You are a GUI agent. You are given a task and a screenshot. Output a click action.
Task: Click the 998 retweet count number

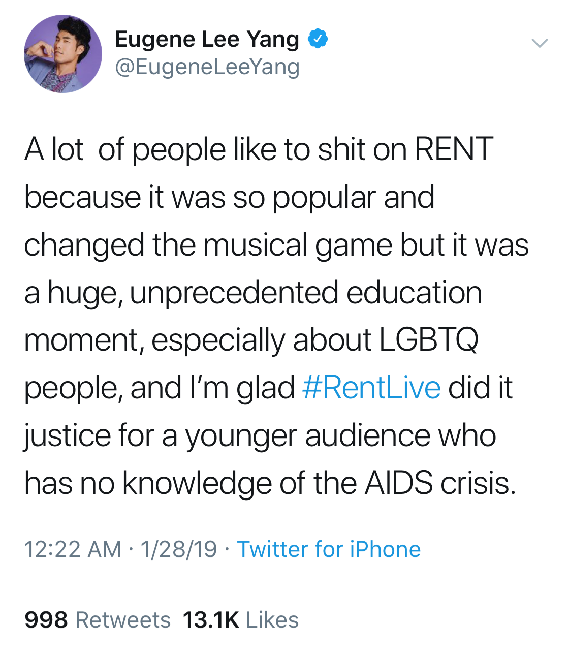coord(46,620)
